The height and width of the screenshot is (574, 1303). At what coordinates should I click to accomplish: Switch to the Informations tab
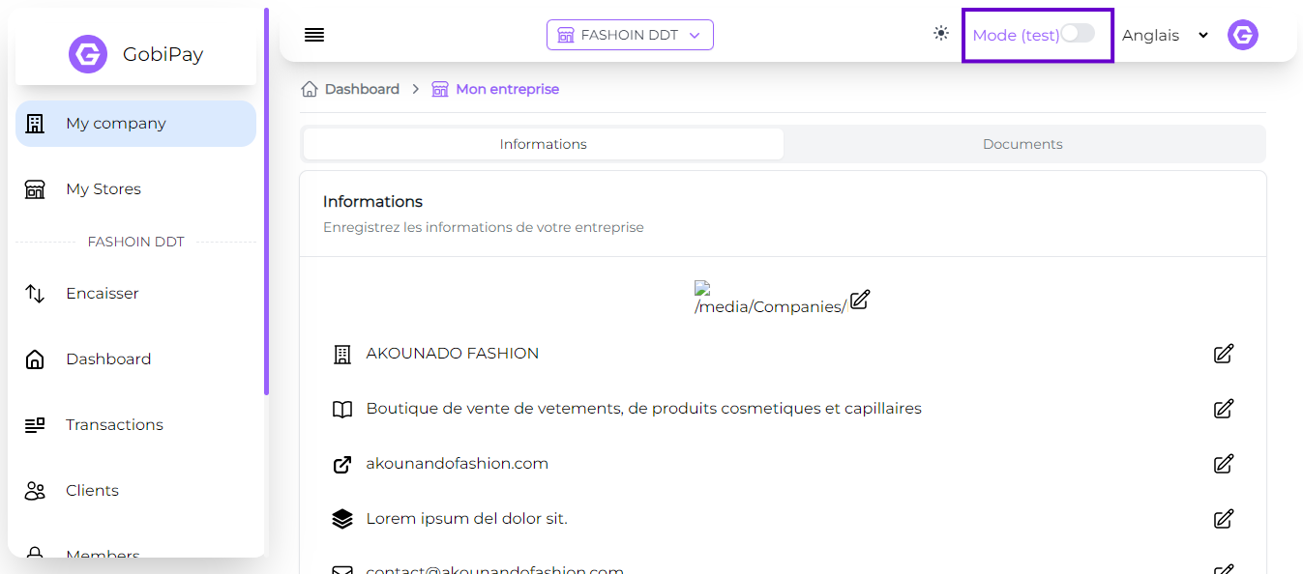[544, 144]
